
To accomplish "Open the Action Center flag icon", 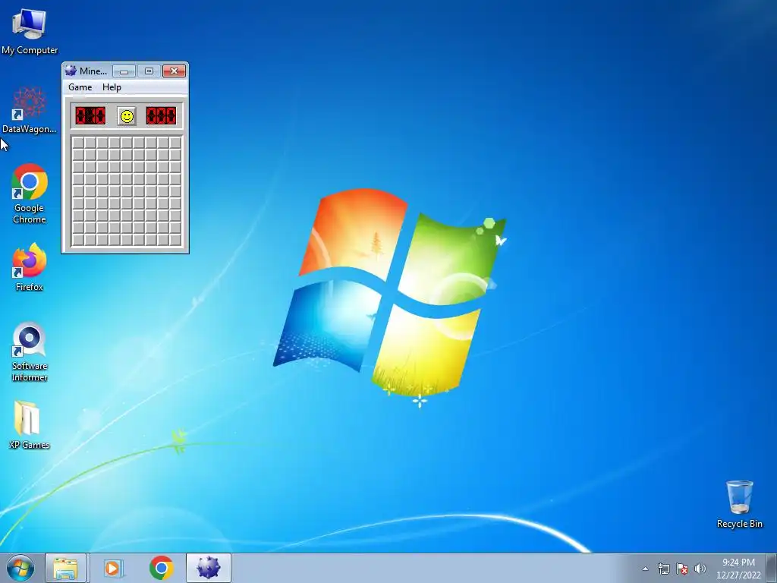I will [x=682, y=569].
